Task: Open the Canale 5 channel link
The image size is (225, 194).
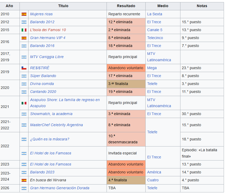Action: point(155,30)
